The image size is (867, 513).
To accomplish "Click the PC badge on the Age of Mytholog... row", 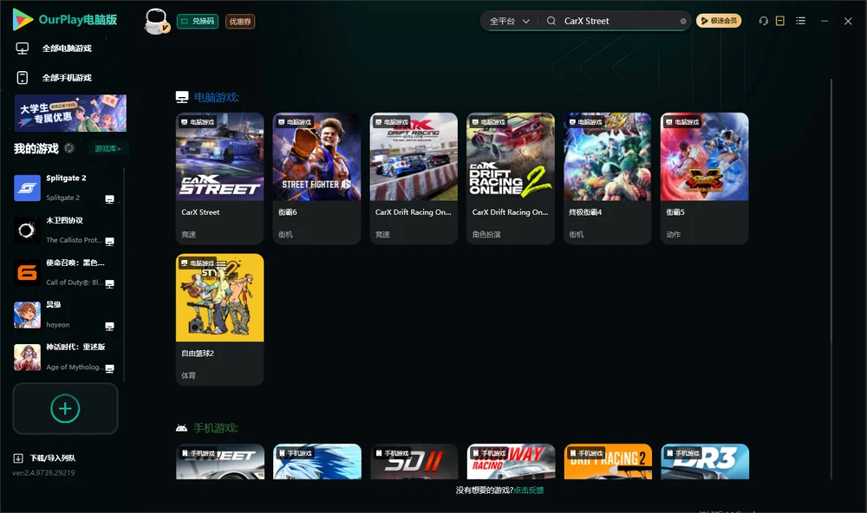I will [x=109, y=369].
